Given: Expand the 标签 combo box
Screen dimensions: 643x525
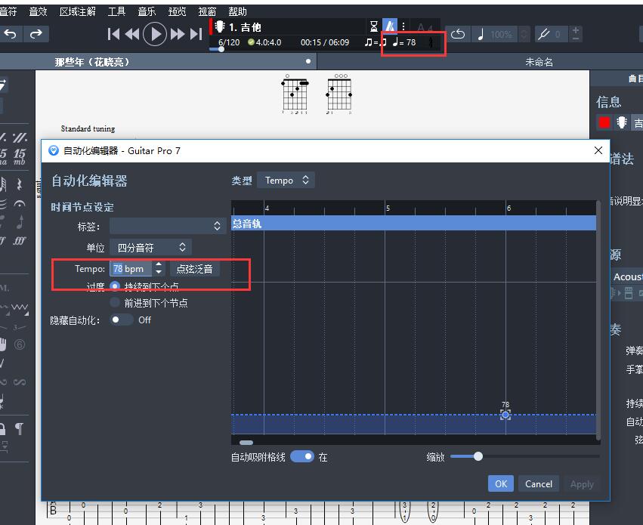Looking at the screenshot, I should pos(166,226).
